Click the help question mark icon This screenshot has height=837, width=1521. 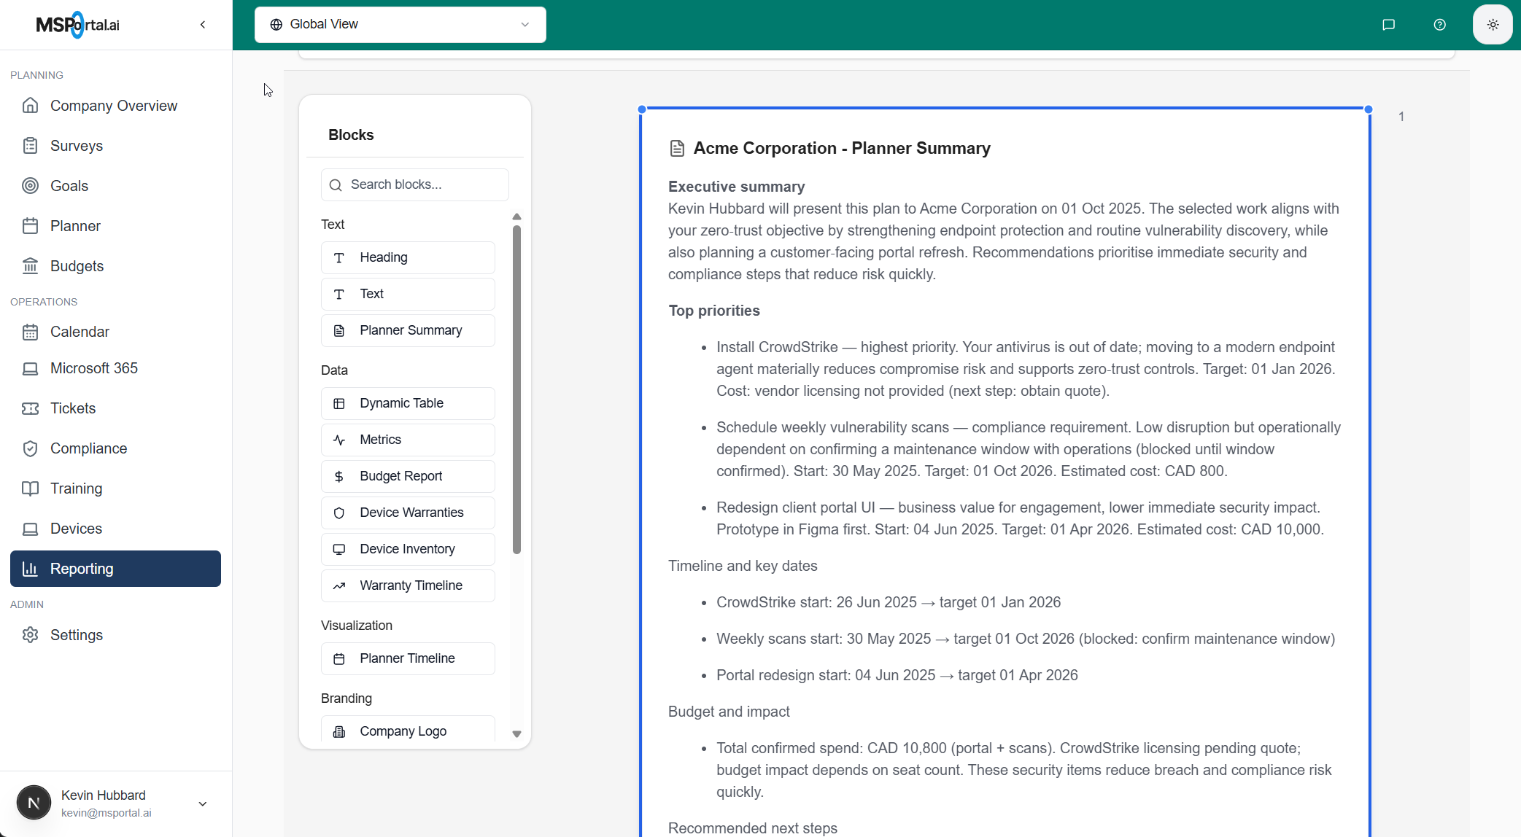pos(1439,25)
